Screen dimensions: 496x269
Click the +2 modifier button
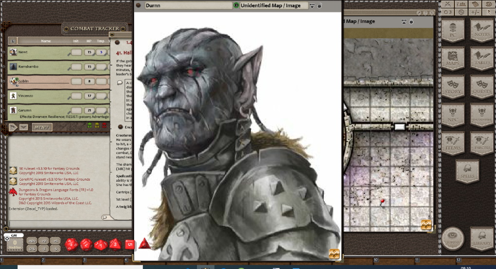pyautogui.click(x=44, y=241)
